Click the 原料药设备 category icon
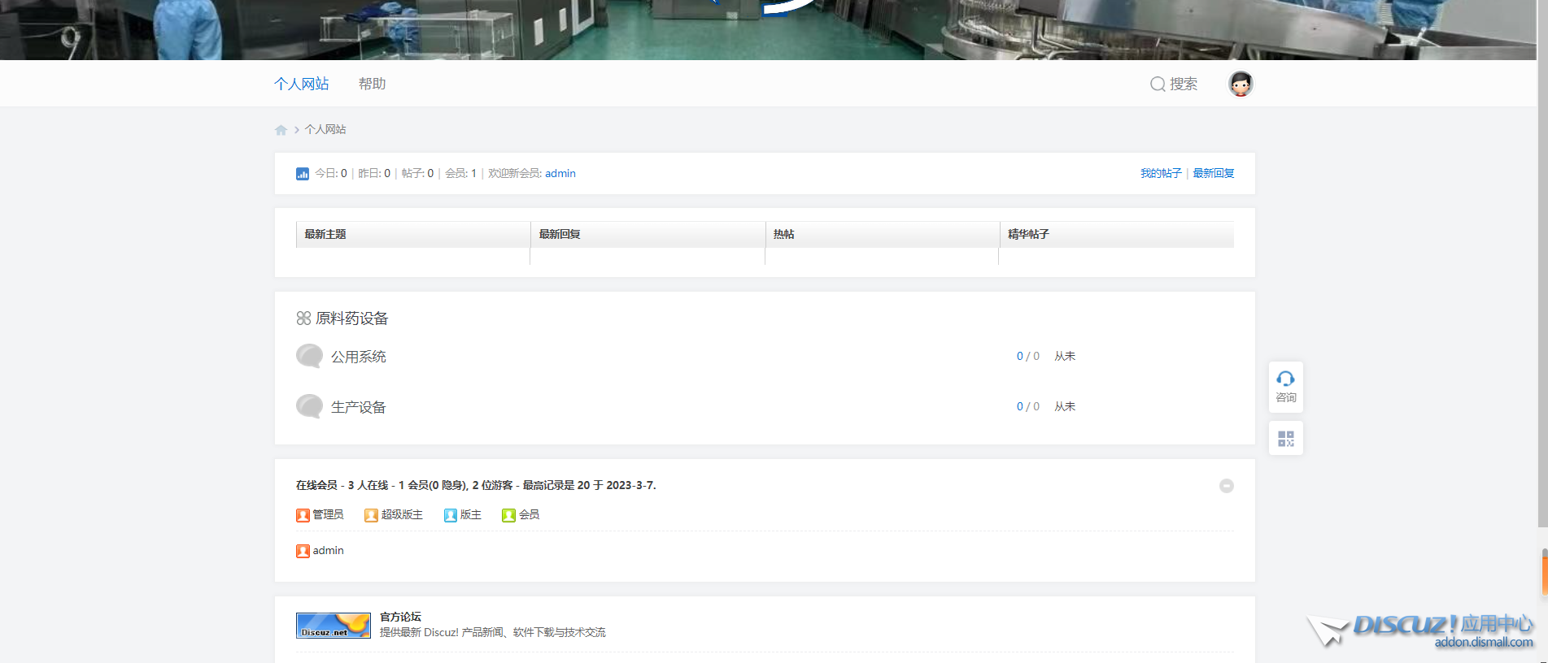The image size is (1548, 663). [303, 318]
